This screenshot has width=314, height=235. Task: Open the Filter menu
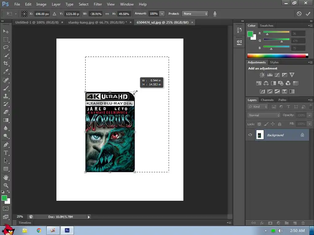click(98, 4)
